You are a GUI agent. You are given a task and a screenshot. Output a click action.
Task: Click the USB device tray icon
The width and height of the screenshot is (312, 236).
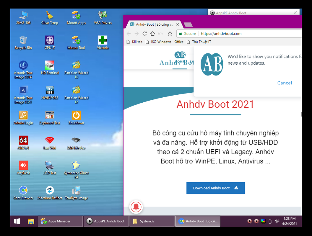(270, 221)
